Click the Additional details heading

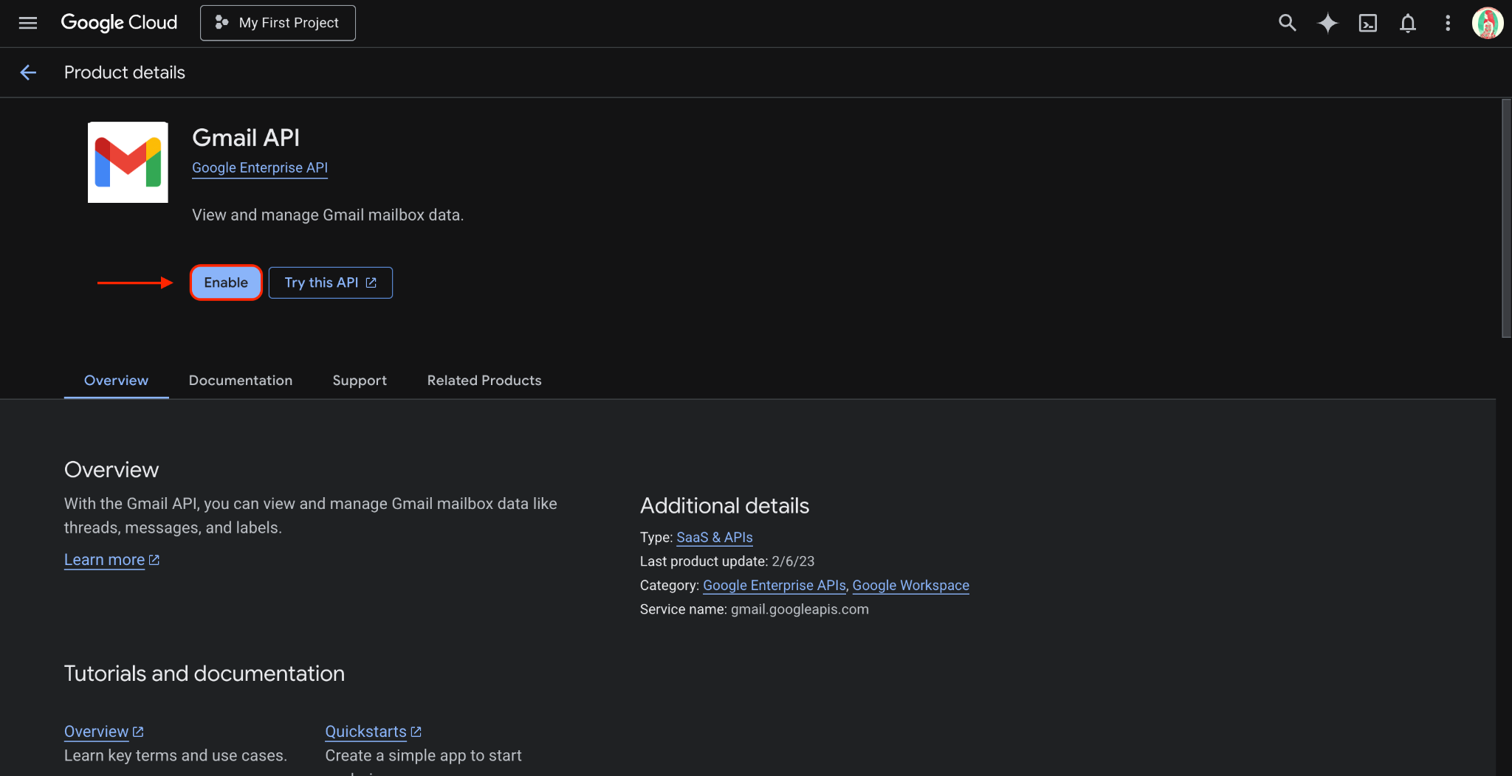pos(724,505)
